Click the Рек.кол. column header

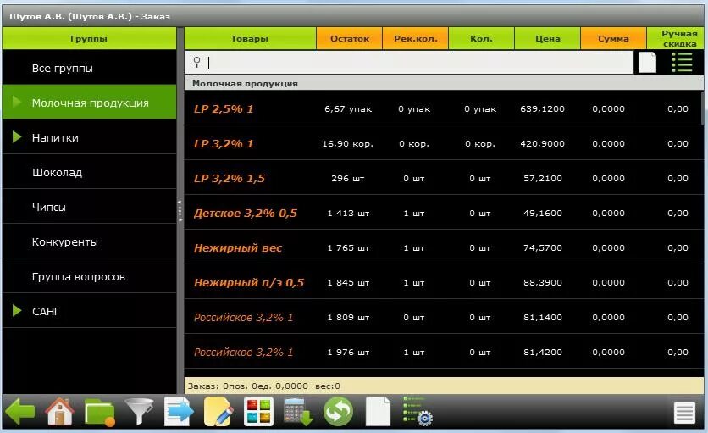tap(416, 38)
